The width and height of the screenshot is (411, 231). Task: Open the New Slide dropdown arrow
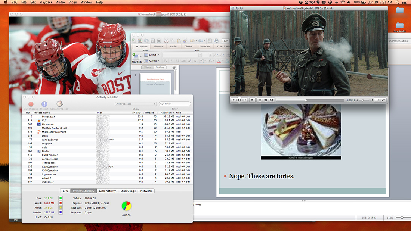pyautogui.click(x=141, y=56)
